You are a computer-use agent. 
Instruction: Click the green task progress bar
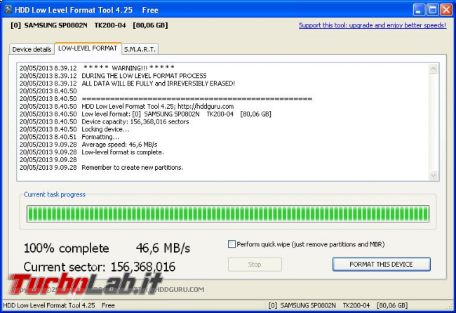228,213
